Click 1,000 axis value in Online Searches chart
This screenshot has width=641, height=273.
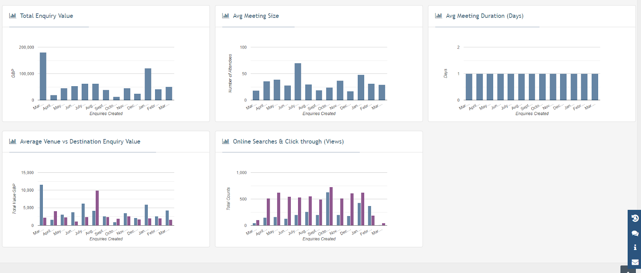point(242,173)
